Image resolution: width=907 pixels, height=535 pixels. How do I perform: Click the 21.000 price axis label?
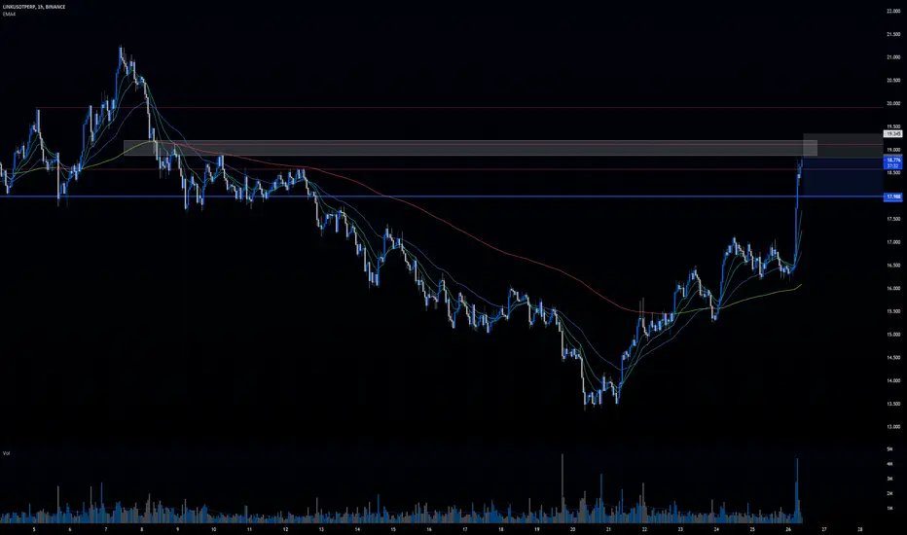(x=893, y=57)
